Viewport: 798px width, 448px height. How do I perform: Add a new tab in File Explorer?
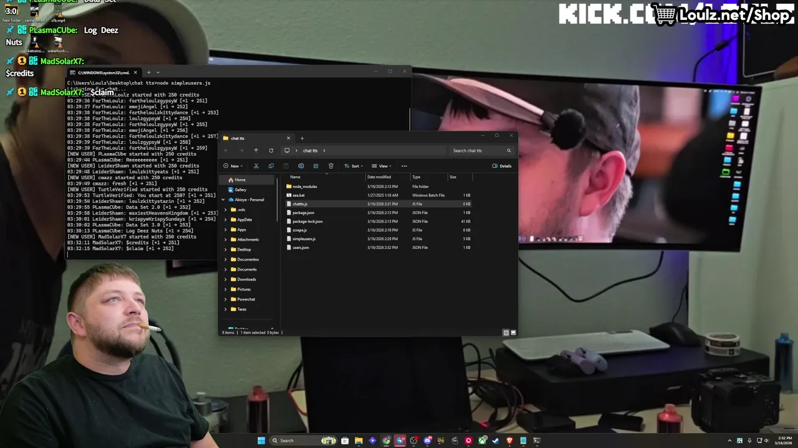pos(302,138)
